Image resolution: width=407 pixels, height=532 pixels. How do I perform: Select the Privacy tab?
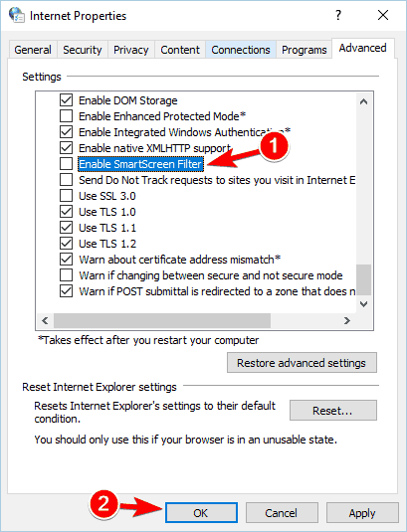[130, 50]
